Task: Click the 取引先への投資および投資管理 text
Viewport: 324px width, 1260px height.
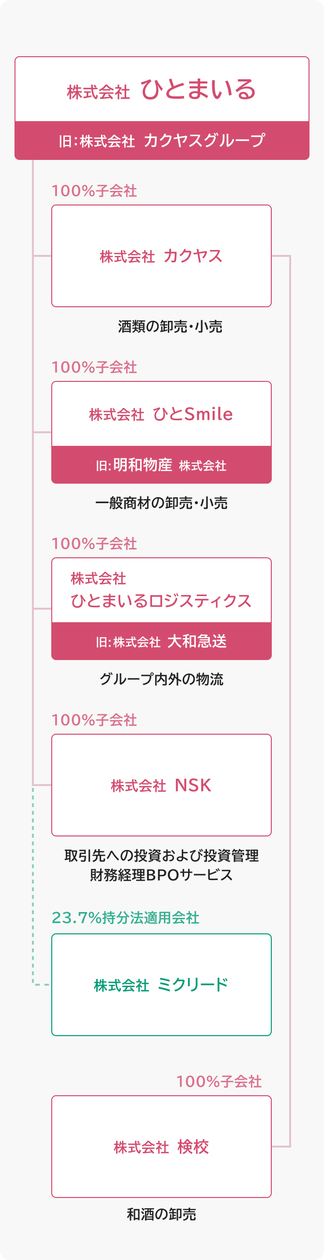Action: click(x=162, y=855)
